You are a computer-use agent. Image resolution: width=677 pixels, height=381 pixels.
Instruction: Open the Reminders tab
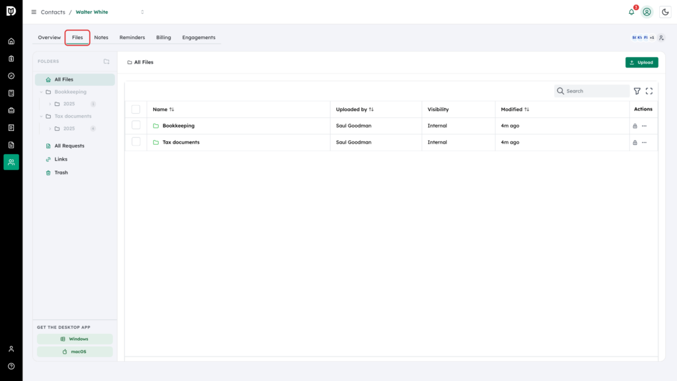132,38
